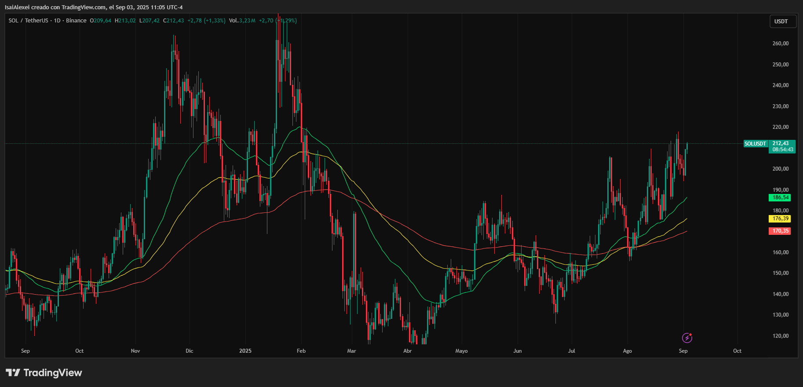803x387 pixels.
Task: Open the USDT currency selector button
Action: point(782,22)
